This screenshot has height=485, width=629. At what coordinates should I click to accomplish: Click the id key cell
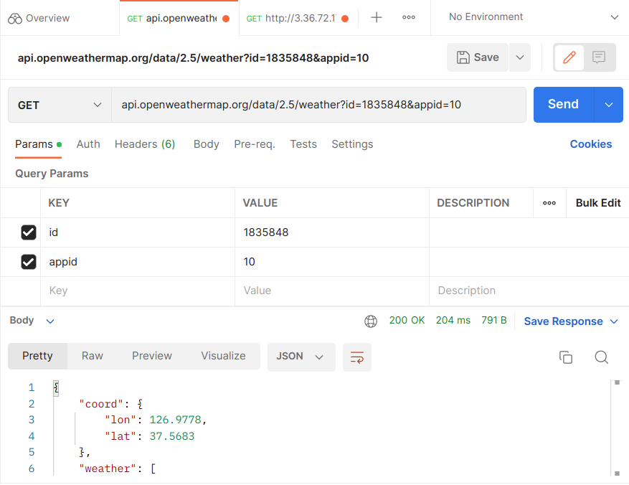(138, 232)
